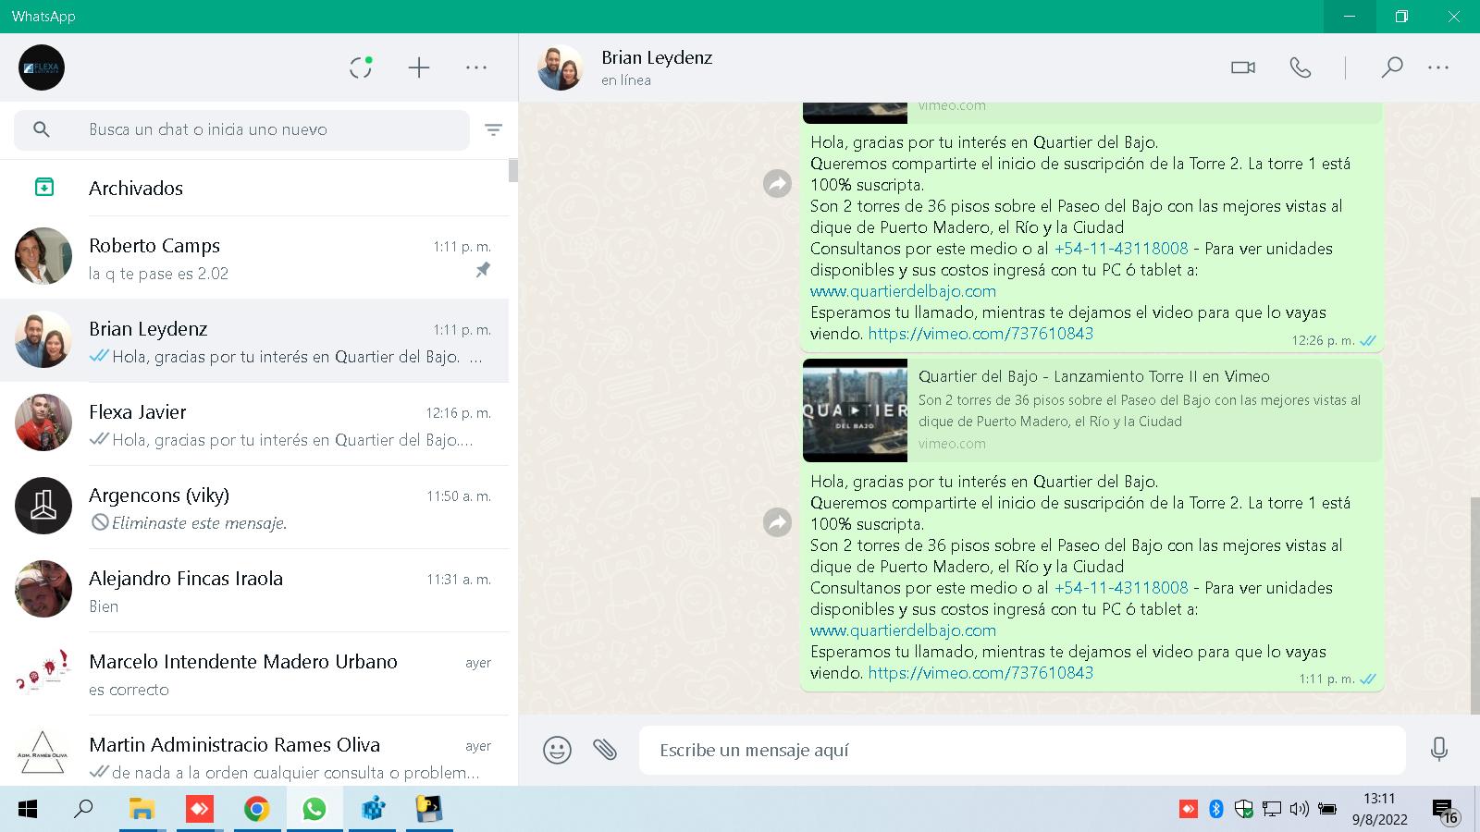Click the 'Escribe un mensaje aquí' box

[1022, 750]
